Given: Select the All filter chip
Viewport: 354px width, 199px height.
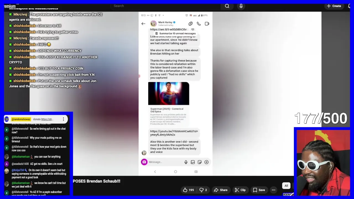Looking at the screenshot, I should (x=286, y=186).
